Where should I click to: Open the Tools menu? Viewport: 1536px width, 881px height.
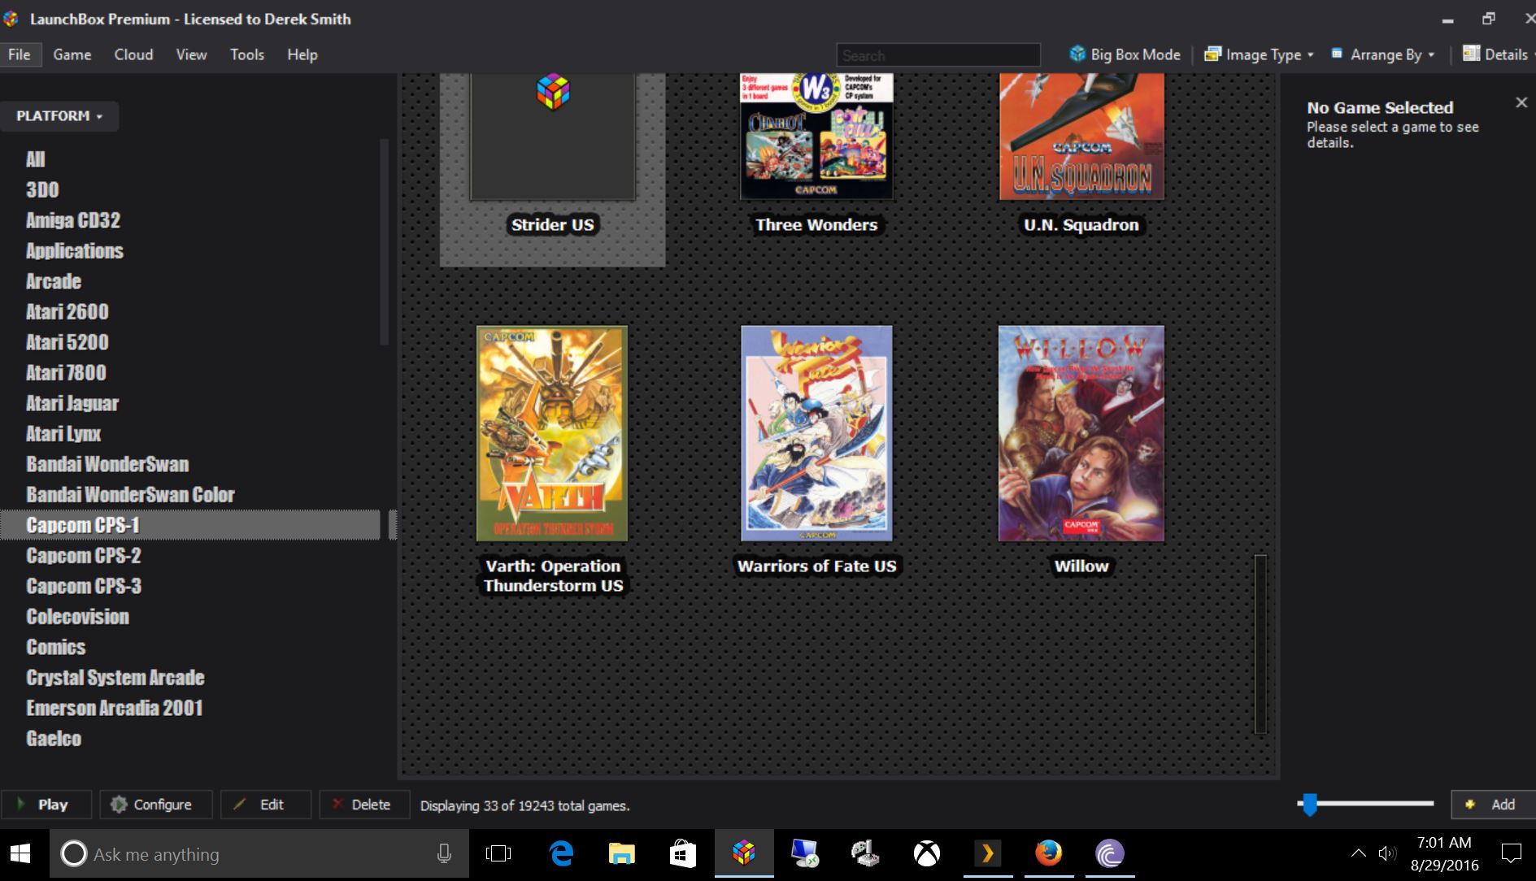(x=247, y=54)
